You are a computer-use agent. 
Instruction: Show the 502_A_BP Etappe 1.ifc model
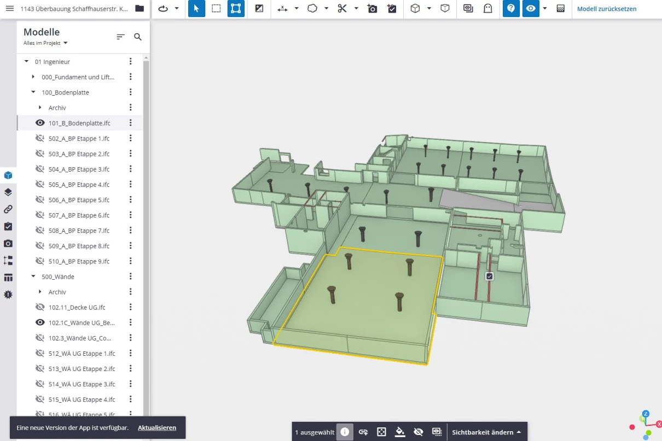(x=40, y=139)
